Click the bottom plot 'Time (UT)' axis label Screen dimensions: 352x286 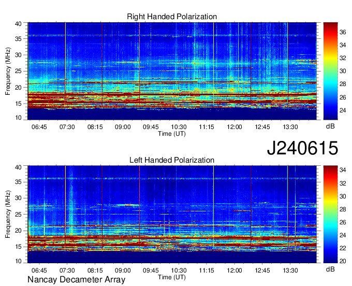coord(172,277)
